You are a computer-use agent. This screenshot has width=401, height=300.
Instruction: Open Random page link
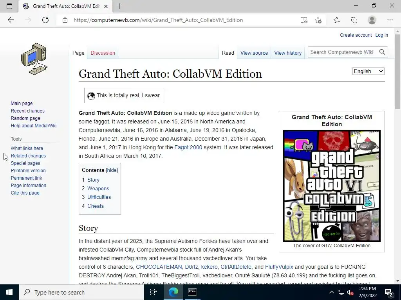[25, 118]
